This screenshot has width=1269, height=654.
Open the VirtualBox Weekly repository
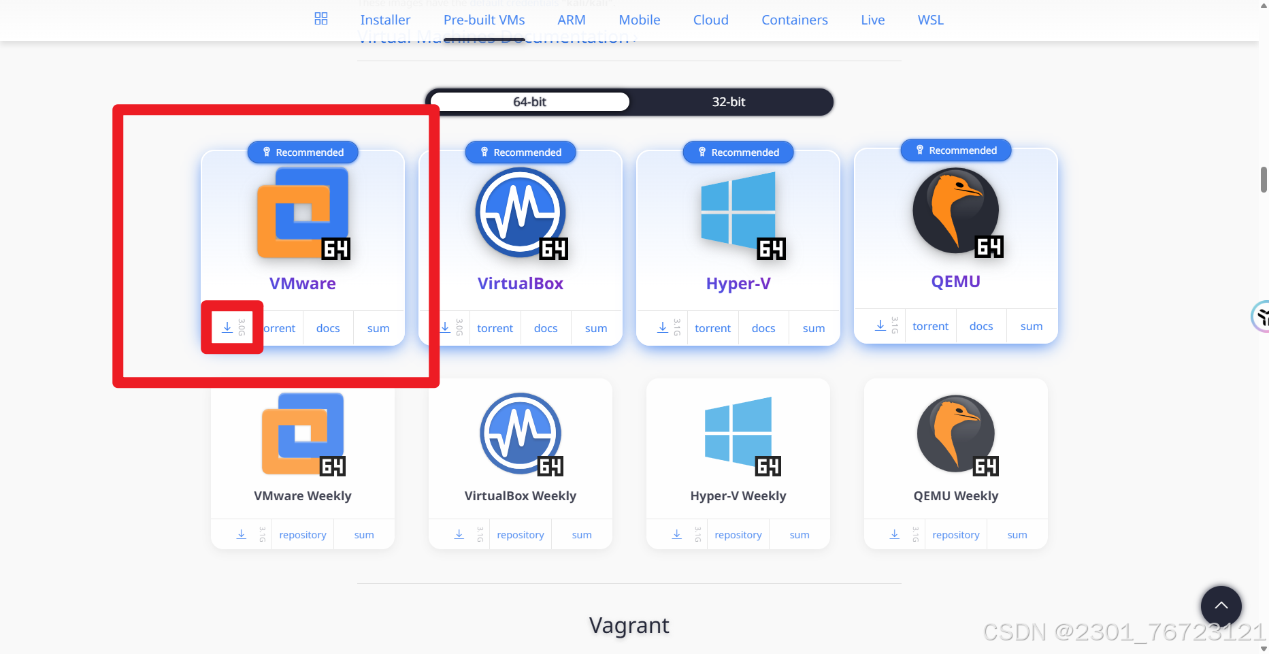(521, 535)
